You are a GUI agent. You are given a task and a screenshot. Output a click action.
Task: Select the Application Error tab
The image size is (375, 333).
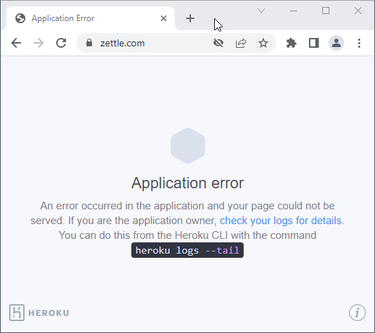[91, 18]
